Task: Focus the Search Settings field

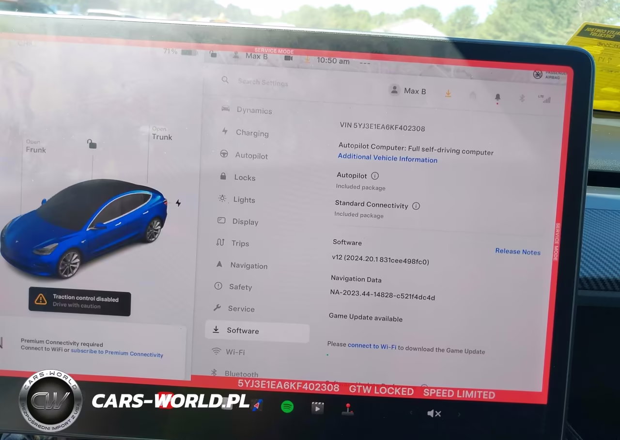Action: (x=263, y=82)
